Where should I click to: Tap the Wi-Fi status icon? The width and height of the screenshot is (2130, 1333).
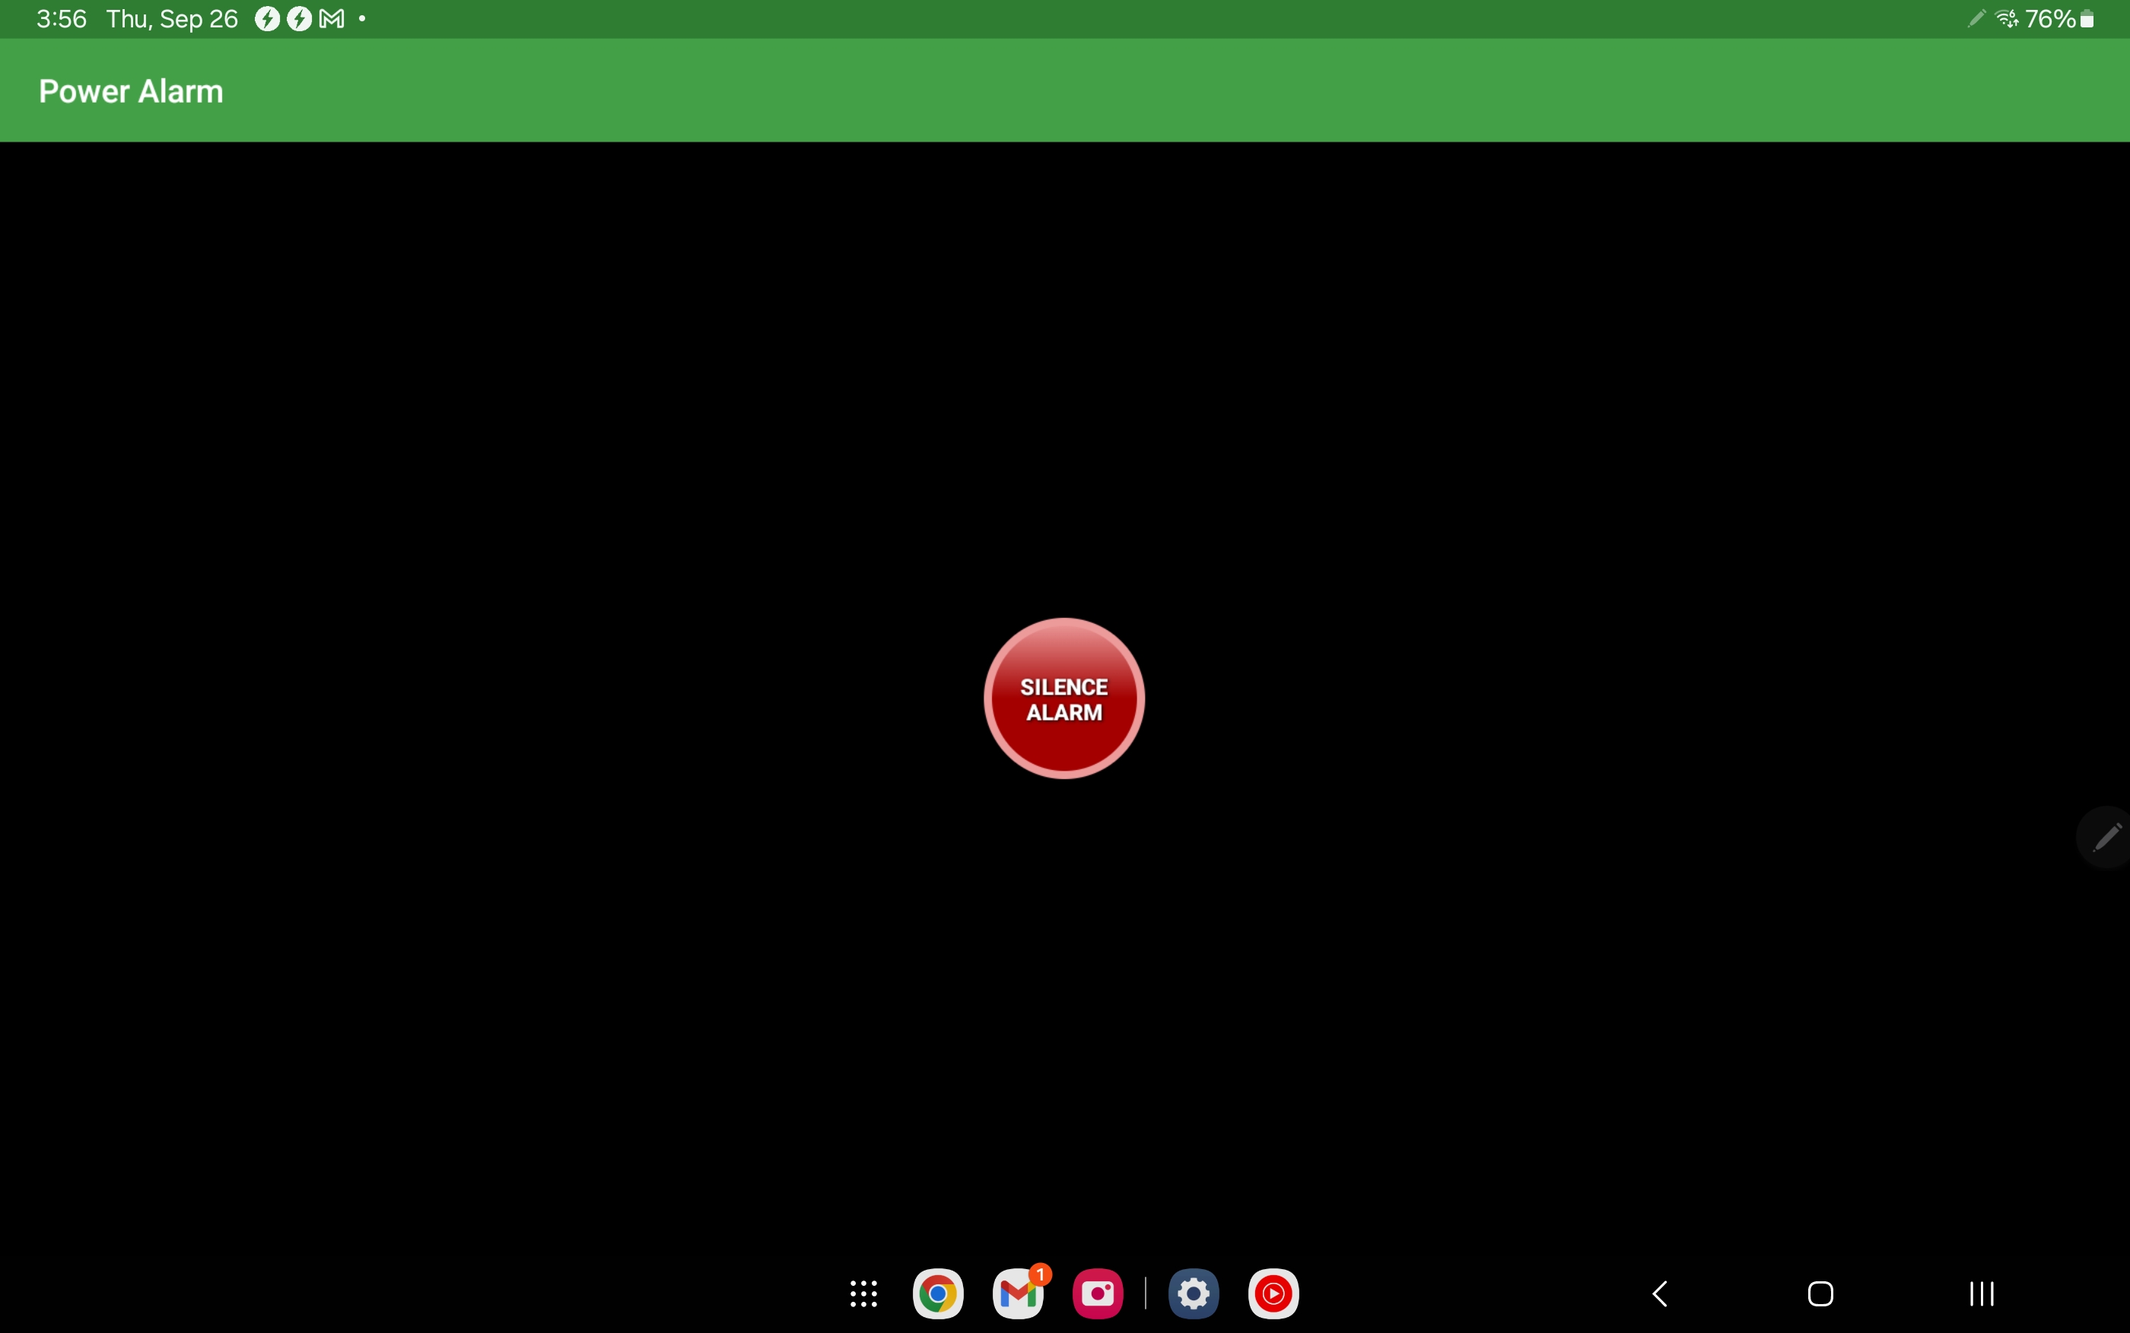(2007, 18)
